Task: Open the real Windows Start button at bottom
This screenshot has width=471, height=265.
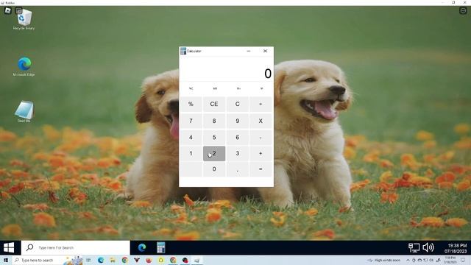Action: pos(6,260)
